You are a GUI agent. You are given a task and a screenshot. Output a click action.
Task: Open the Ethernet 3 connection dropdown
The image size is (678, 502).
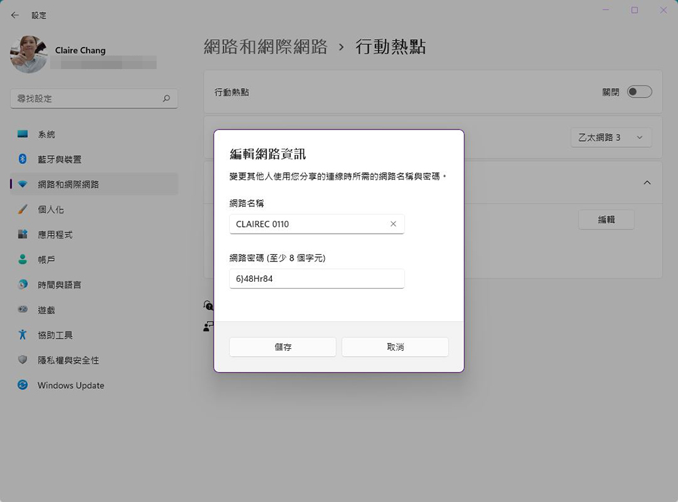[611, 138]
